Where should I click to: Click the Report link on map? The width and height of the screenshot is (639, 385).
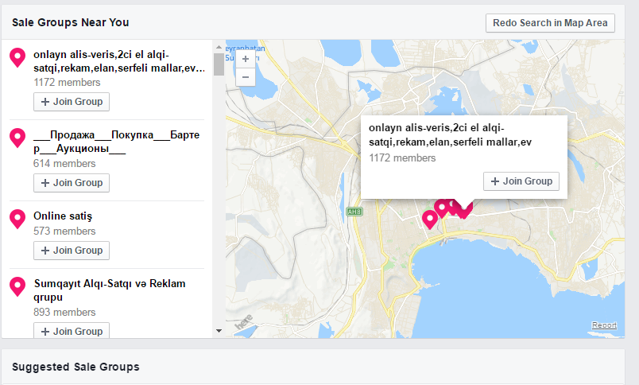pyautogui.click(x=604, y=325)
